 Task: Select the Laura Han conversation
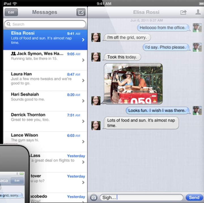point(45,80)
